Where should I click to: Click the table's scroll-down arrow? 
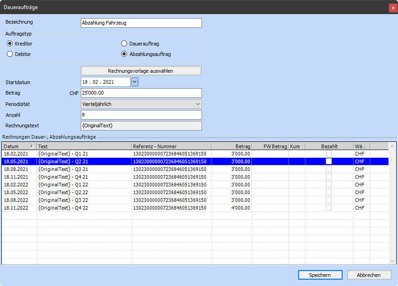click(x=393, y=261)
